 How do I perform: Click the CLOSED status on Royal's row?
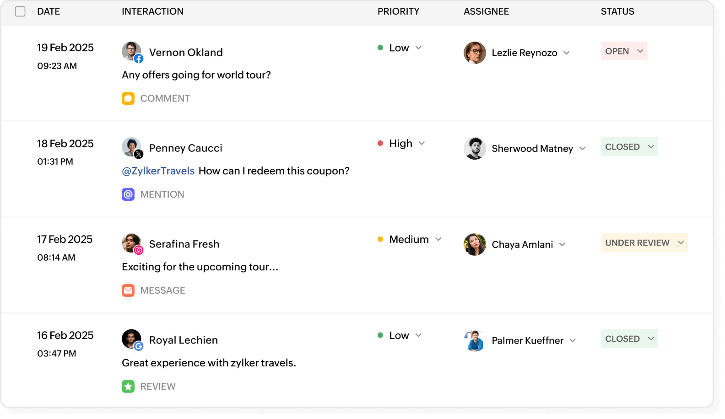point(628,338)
